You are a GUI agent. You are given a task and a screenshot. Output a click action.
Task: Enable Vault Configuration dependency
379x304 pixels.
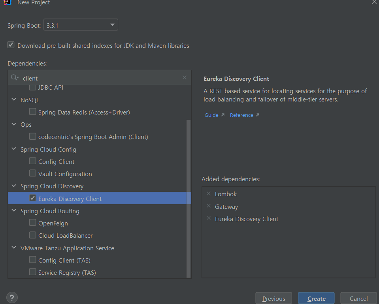[32, 173]
